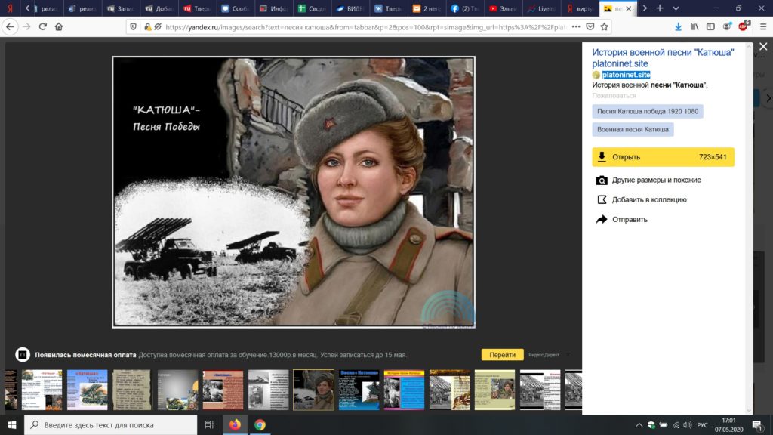
Task: Click the Firefox icon in the taskbar
Action: tap(234, 425)
